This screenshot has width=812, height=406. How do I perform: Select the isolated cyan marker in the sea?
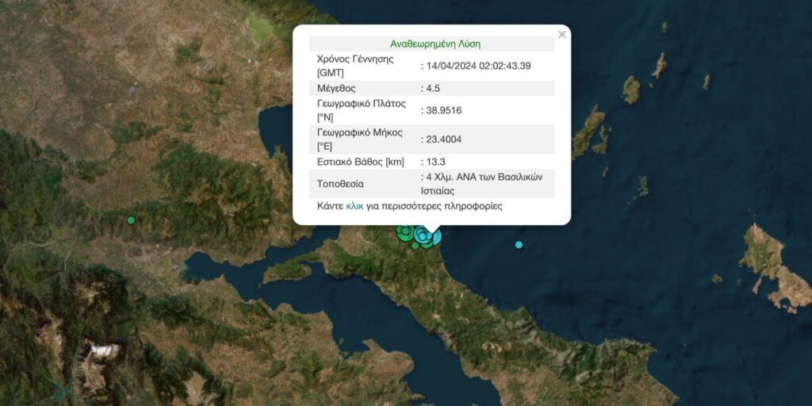tap(519, 244)
